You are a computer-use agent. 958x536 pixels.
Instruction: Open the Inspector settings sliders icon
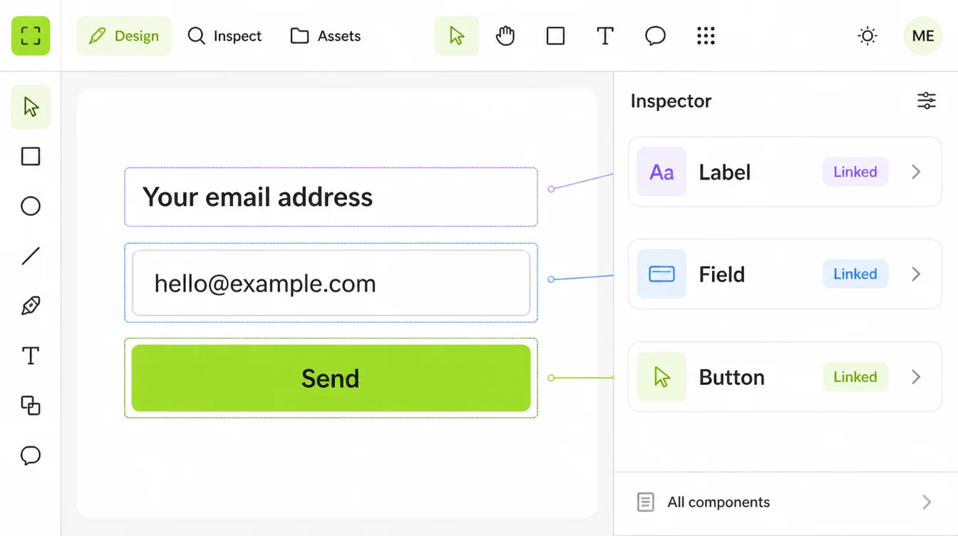[x=926, y=100]
